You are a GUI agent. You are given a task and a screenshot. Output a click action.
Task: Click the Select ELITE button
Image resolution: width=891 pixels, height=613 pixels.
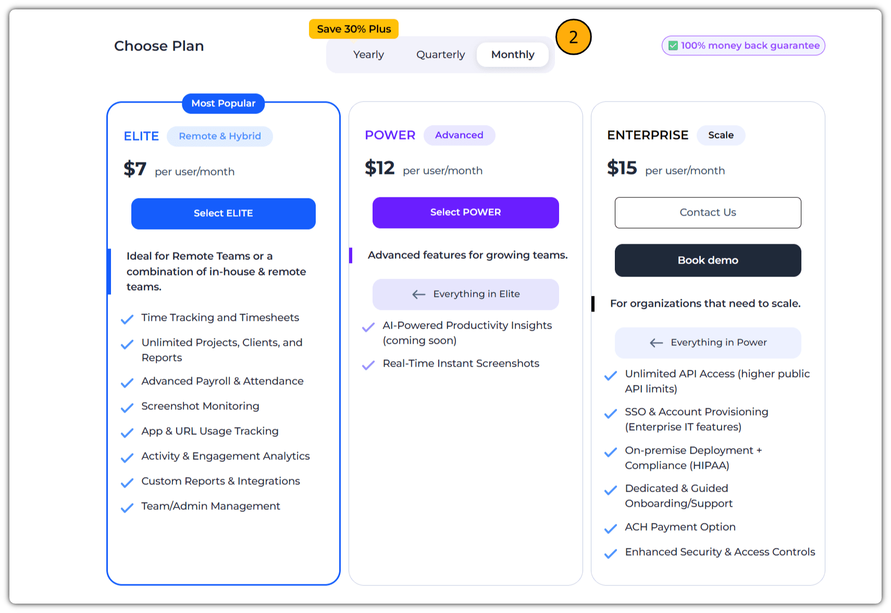click(x=223, y=214)
